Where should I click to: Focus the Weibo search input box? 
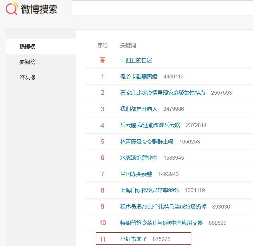(162, 8)
